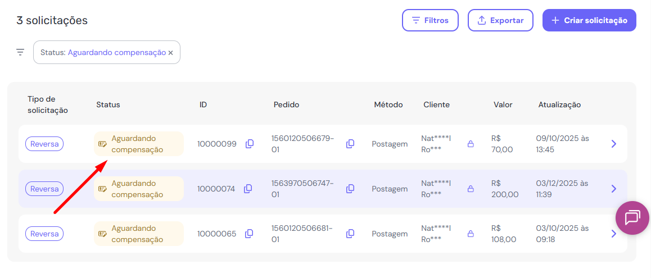
Task: Copy ID 10000065 to clipboard
Action: coord(249,234)
